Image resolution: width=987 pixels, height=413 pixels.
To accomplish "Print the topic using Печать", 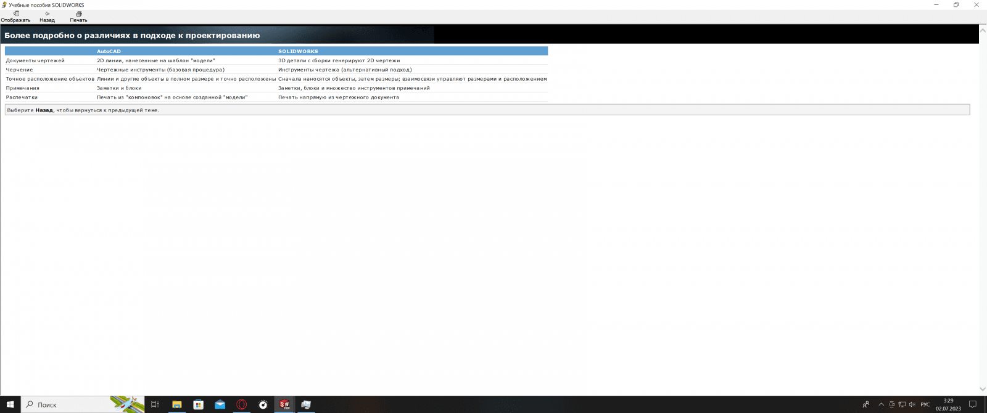I will [x=78, y=17].
